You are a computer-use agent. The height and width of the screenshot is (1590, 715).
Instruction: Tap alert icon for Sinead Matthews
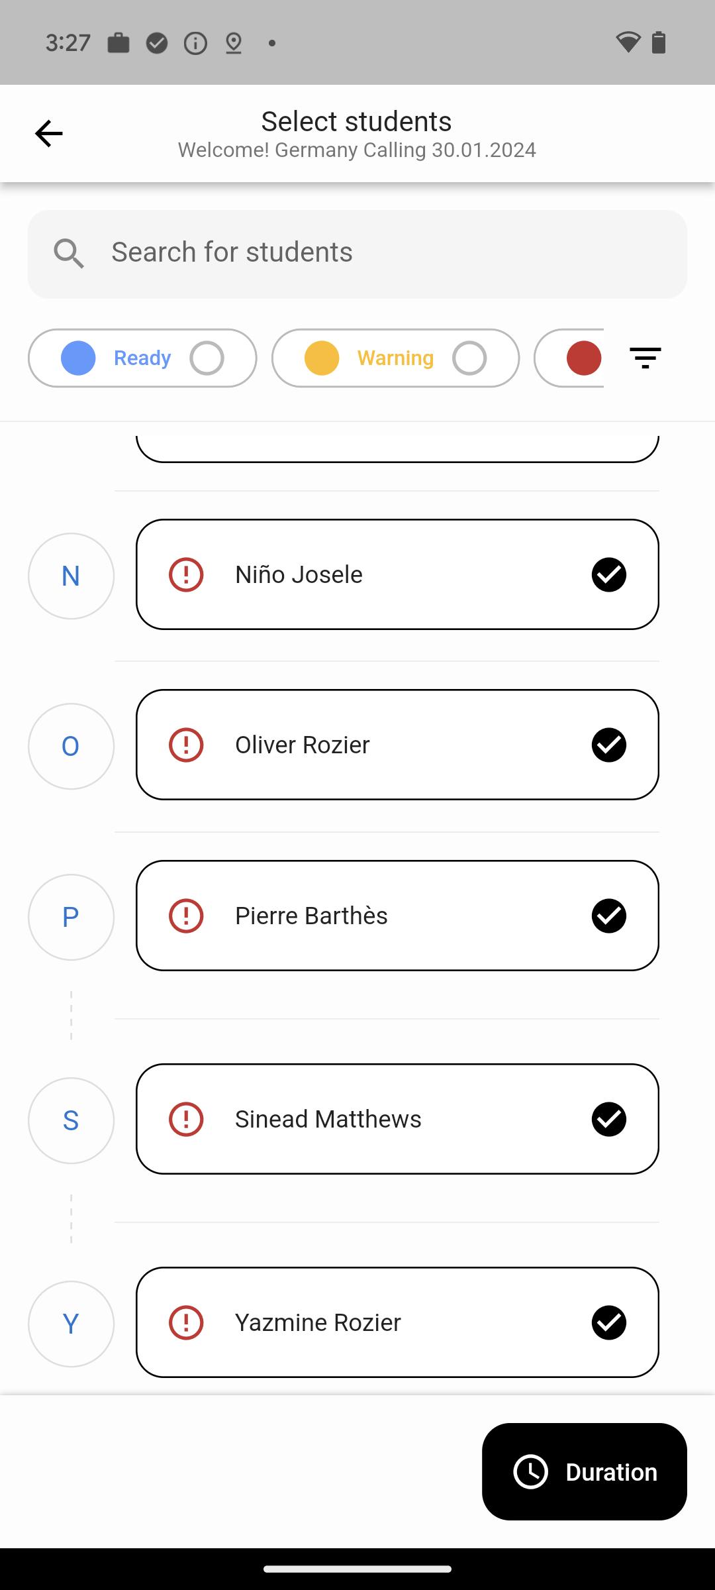[x=186, y=1119]
